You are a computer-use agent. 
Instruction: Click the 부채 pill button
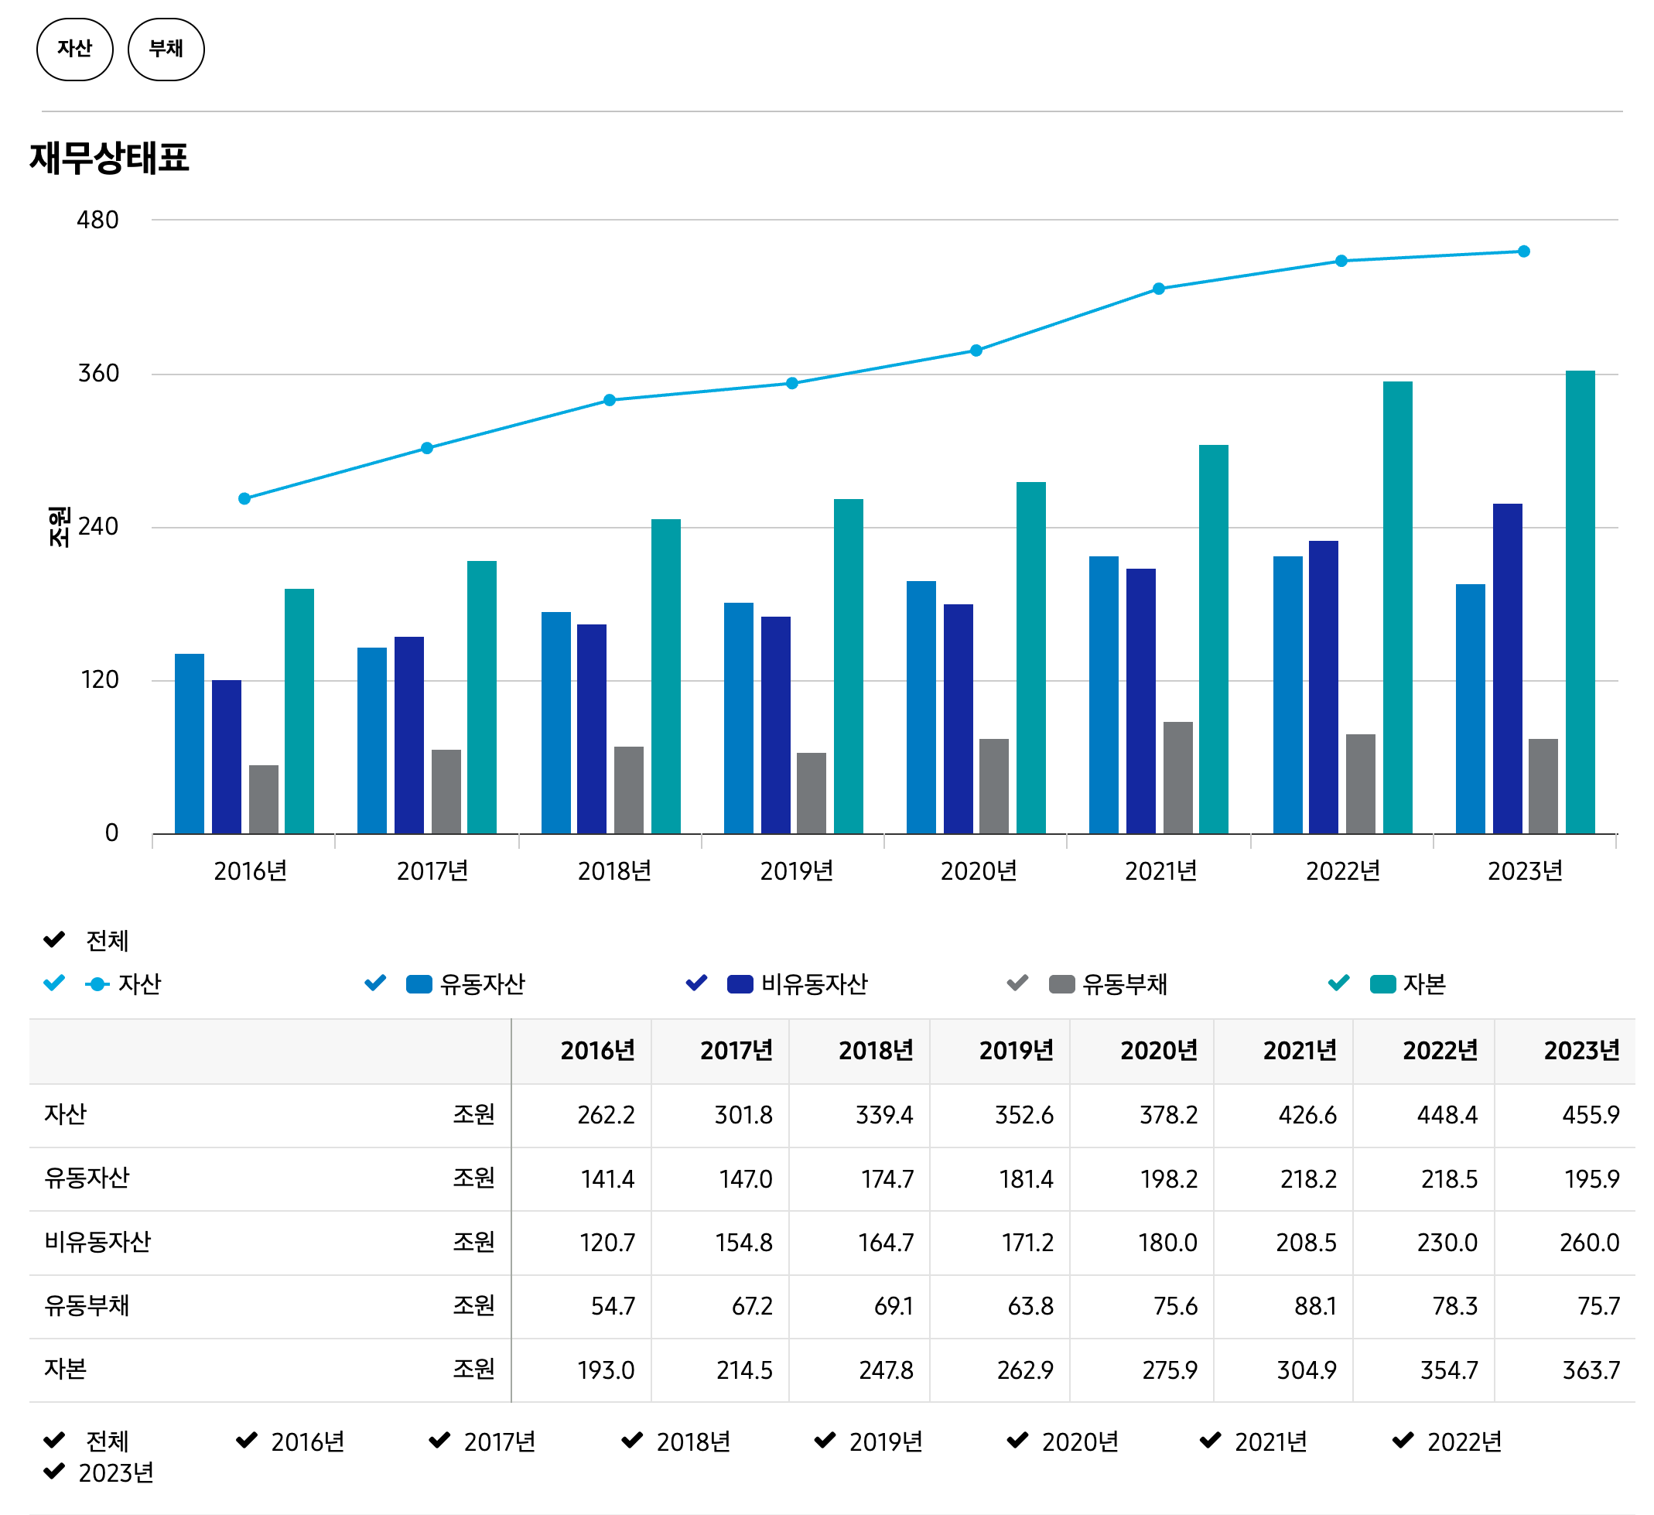[x=166, y=49]
